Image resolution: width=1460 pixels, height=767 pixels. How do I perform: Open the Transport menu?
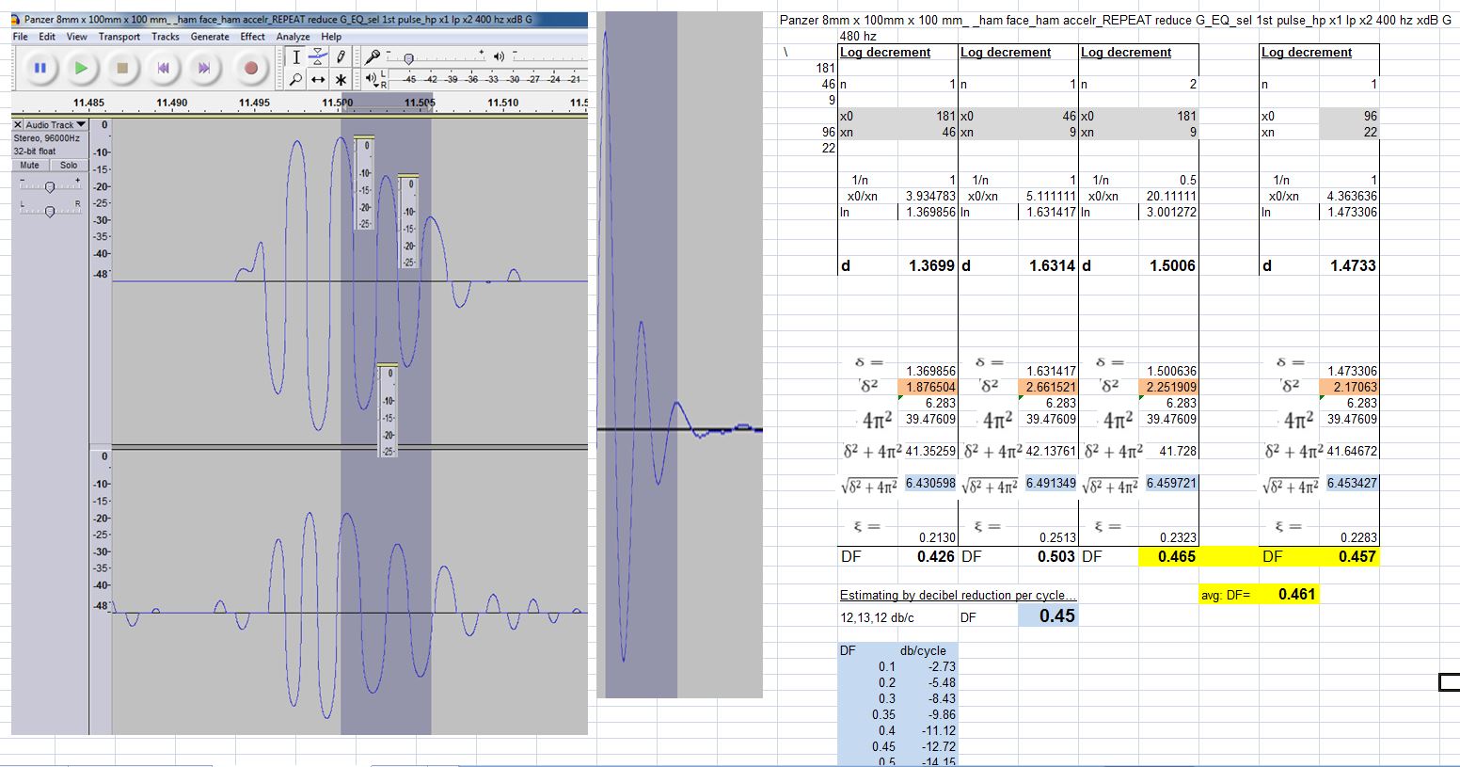pos(119,37)
